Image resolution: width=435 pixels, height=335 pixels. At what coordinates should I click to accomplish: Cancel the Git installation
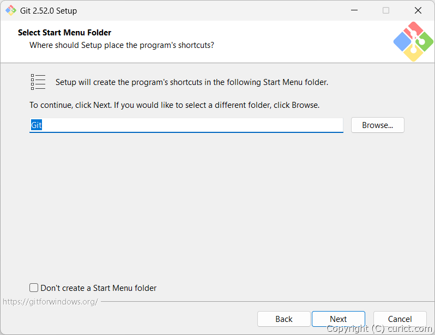[x=400, y=319]
